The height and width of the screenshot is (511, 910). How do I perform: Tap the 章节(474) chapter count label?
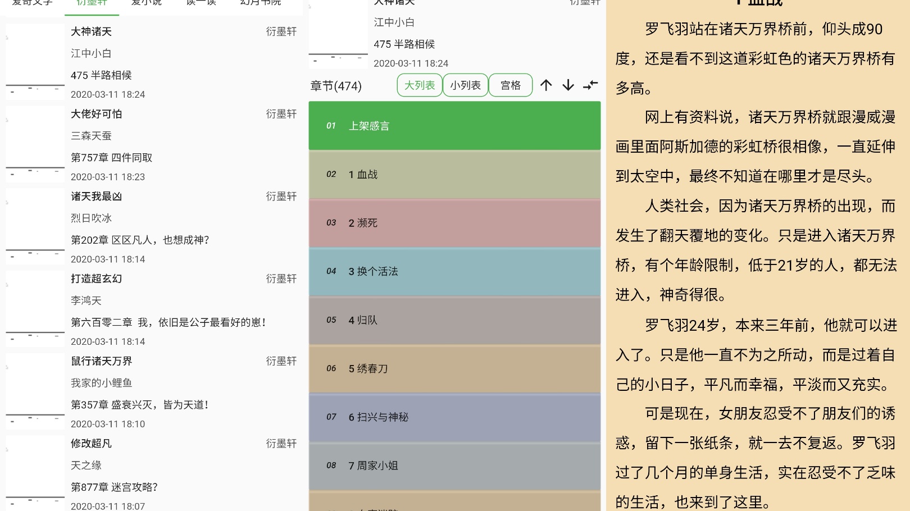[x=336, y=86]
